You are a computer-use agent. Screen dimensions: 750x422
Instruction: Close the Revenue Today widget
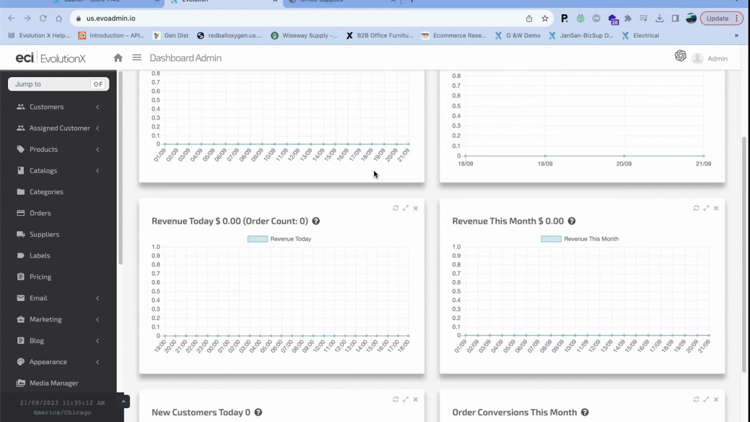coord(416,208)
